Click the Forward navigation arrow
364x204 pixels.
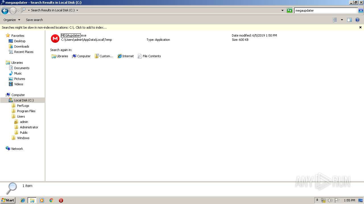[13, 10]
